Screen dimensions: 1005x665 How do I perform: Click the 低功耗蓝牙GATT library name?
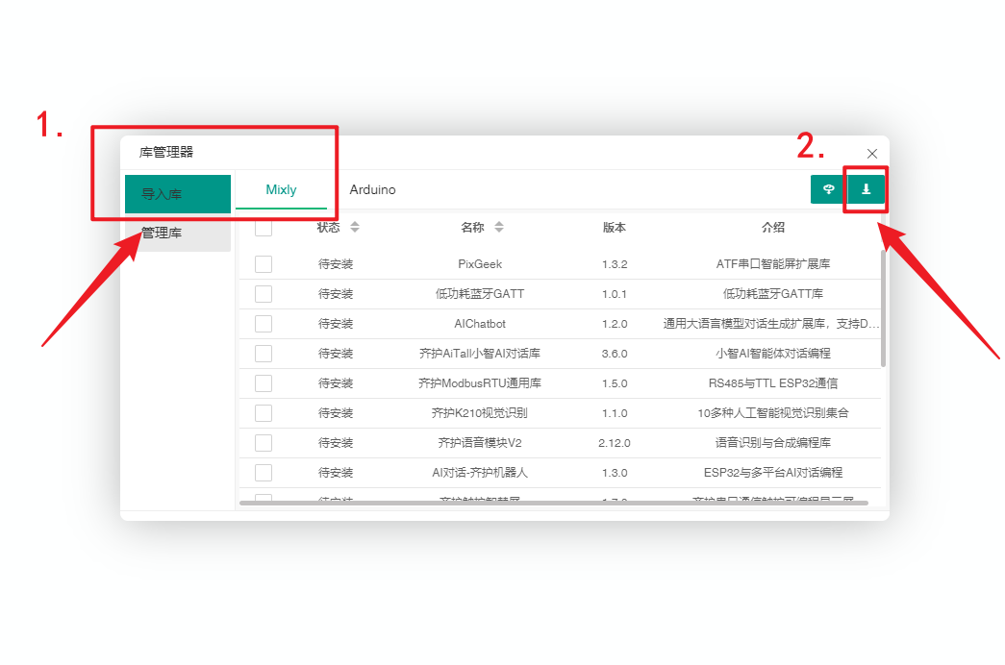(480, 294)
